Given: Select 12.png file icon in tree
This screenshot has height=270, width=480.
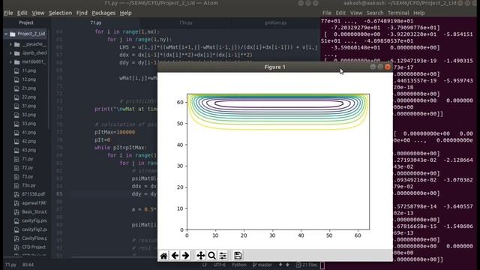Looking at the screenshot, I should click(16, 79).
